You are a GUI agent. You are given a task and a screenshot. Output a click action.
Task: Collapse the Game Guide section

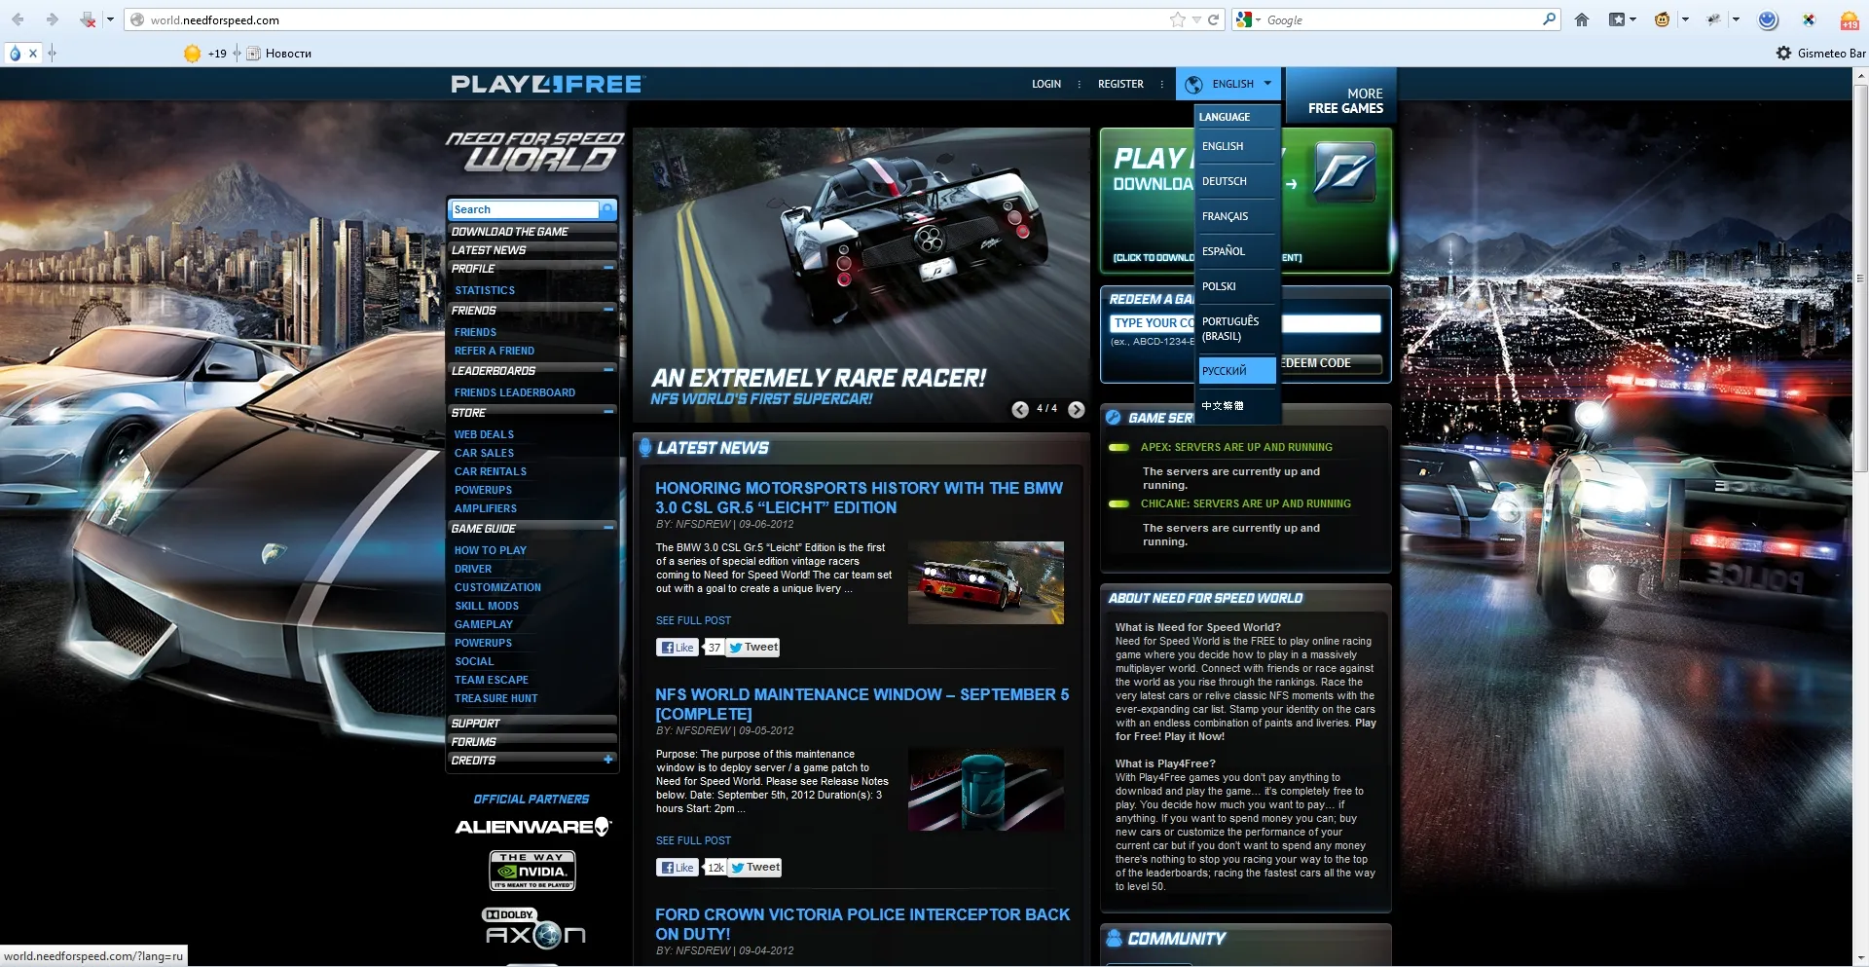pyautogui.click(x=608, y=528)
